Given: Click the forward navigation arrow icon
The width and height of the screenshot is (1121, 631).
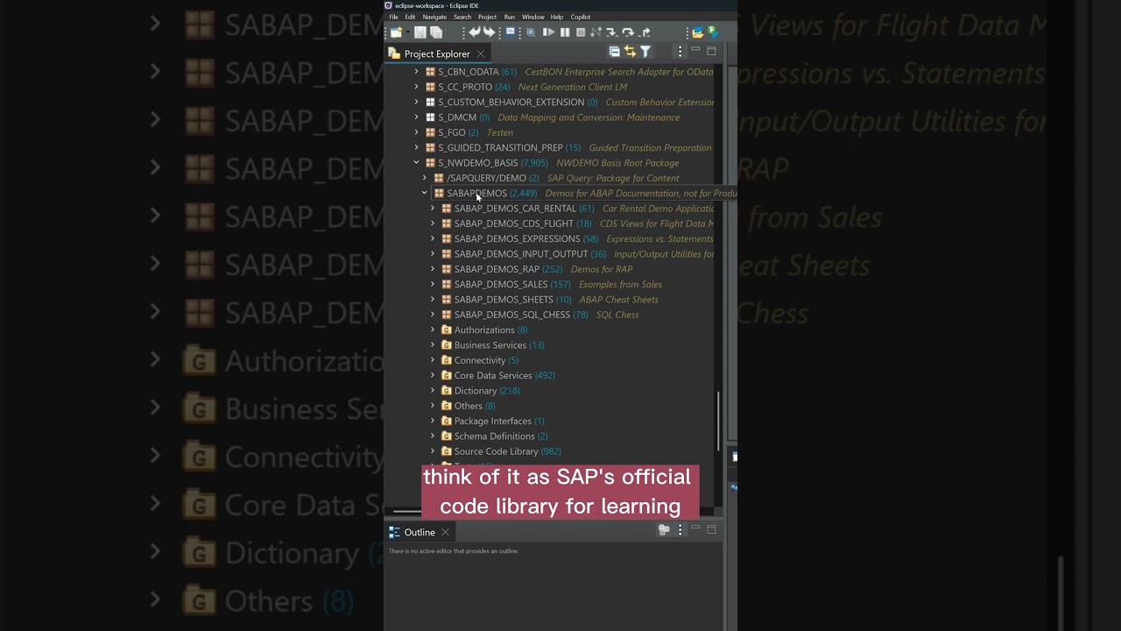Looking at the screenshot, I should (490, 32).
